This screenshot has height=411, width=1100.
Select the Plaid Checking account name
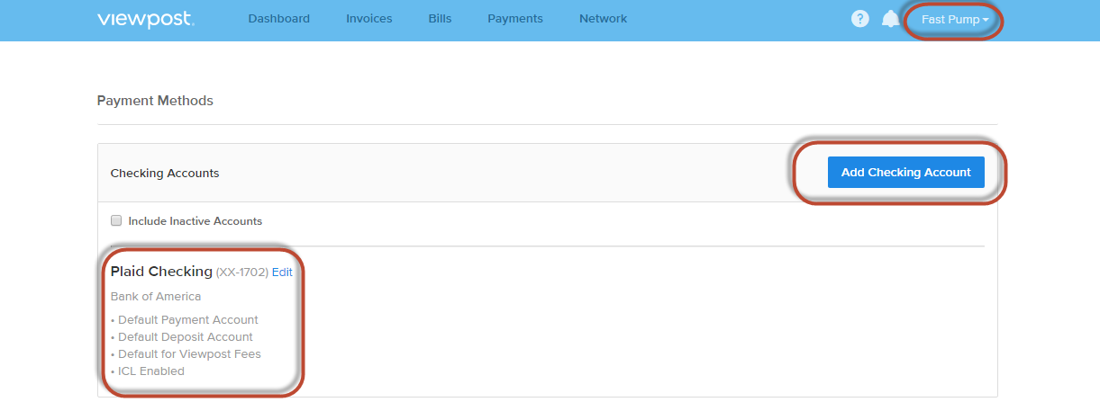point(161,272)
